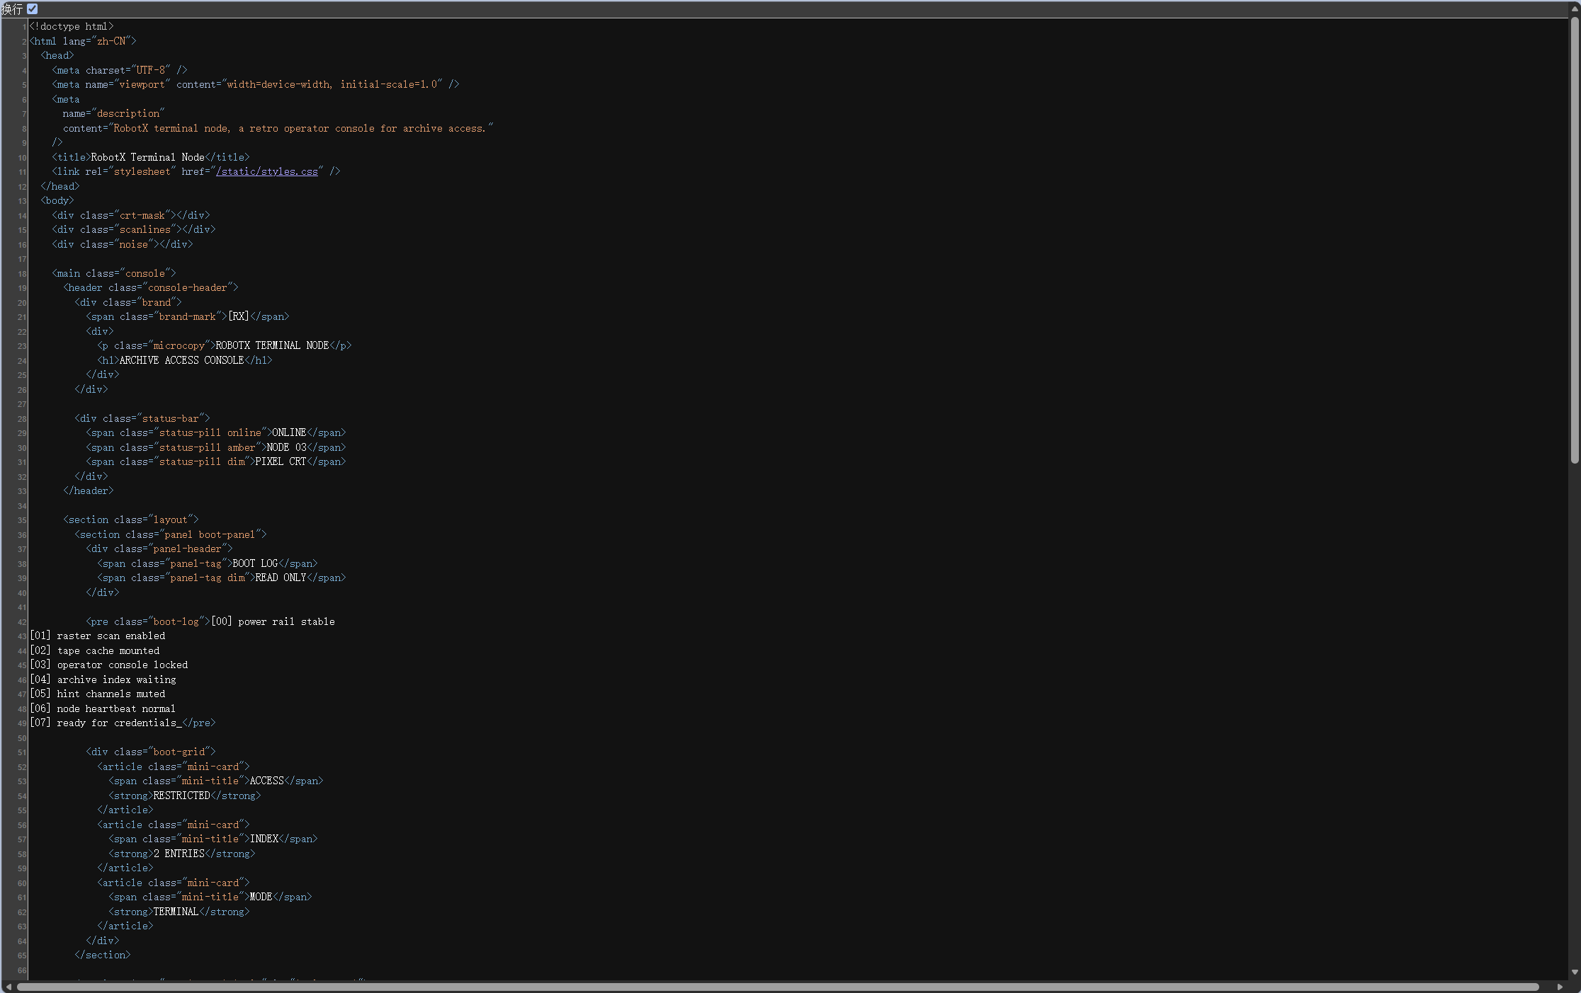Click the 'boot-grid' class value
This screenshot has width=1581, height=993.
click(178, 752)
